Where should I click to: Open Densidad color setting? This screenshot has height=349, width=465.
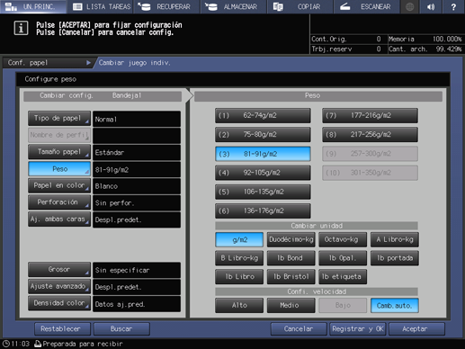click(59, 303)
